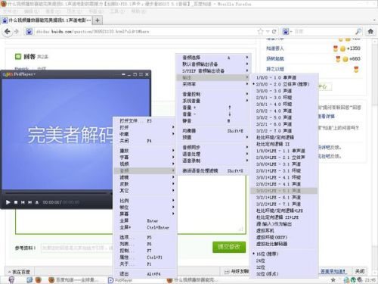The width and height of the screenshot is (378, 284).
Task: Click 选项... F5 menu item
Action: (x=144, y=237)
